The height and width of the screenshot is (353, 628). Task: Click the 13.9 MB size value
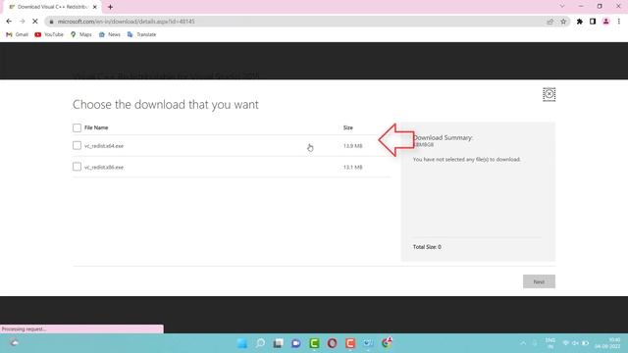[x=353, y=146]
